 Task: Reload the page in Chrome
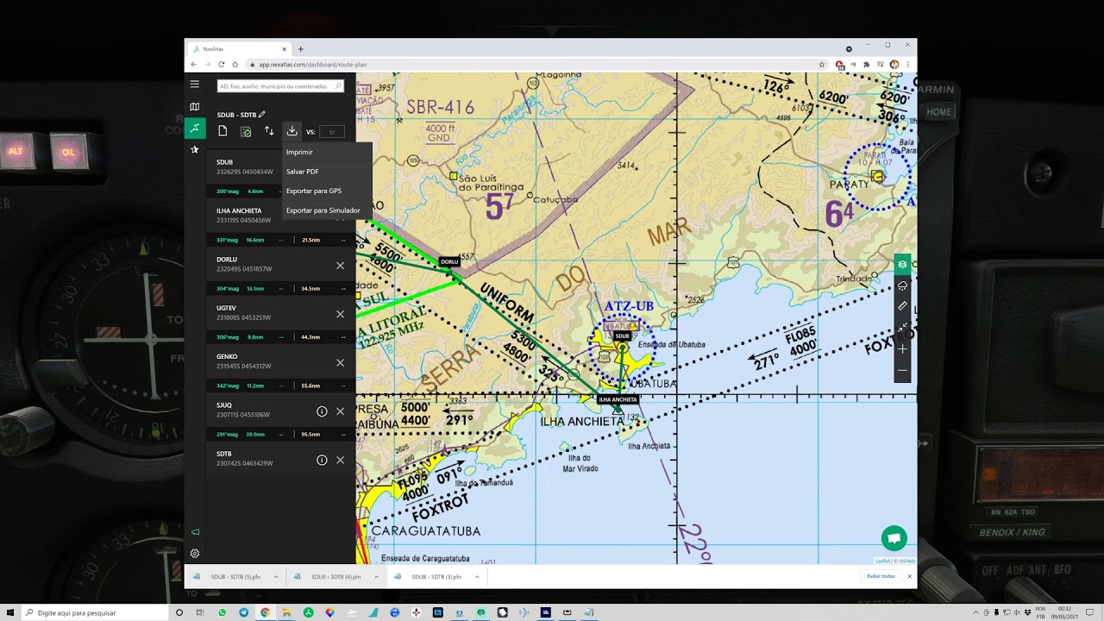221,65
